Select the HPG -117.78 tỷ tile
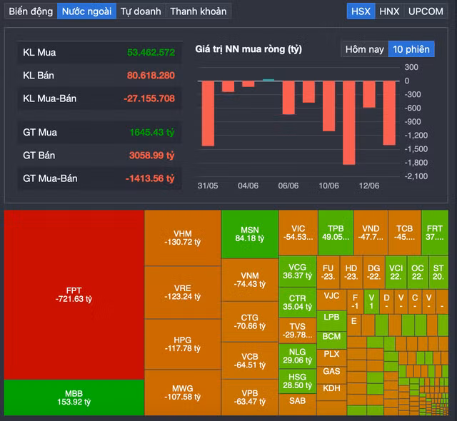The width and height of the screenshot is (457, 421). [x=183, y=344]
